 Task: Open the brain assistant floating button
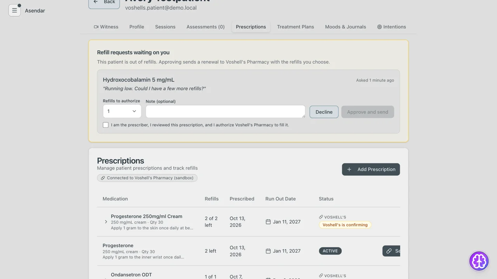pyautogui.click(x=479, y=261)
